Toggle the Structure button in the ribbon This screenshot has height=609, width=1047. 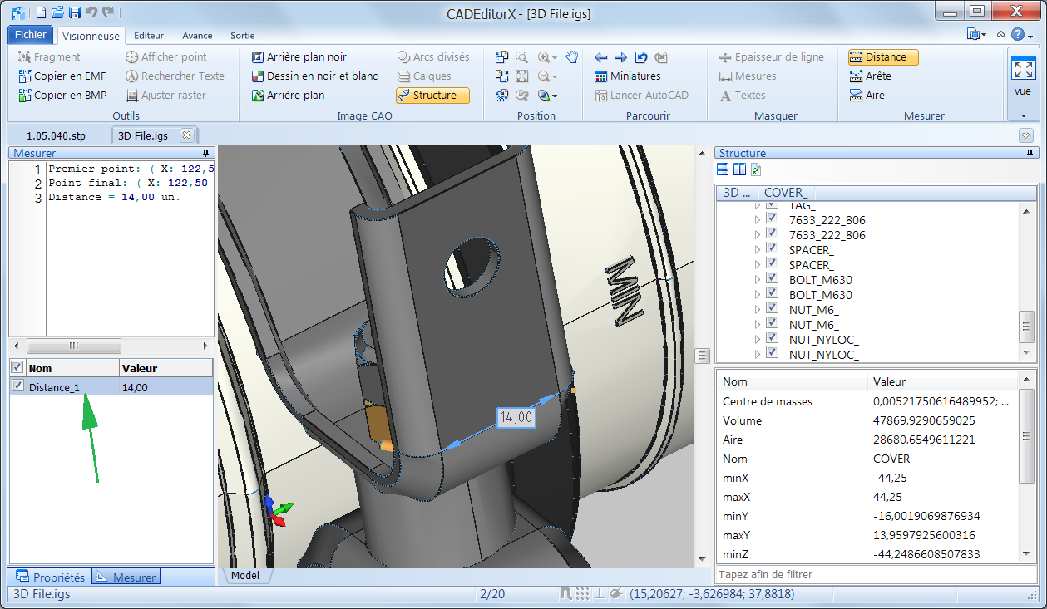click(x=432, y=96)
